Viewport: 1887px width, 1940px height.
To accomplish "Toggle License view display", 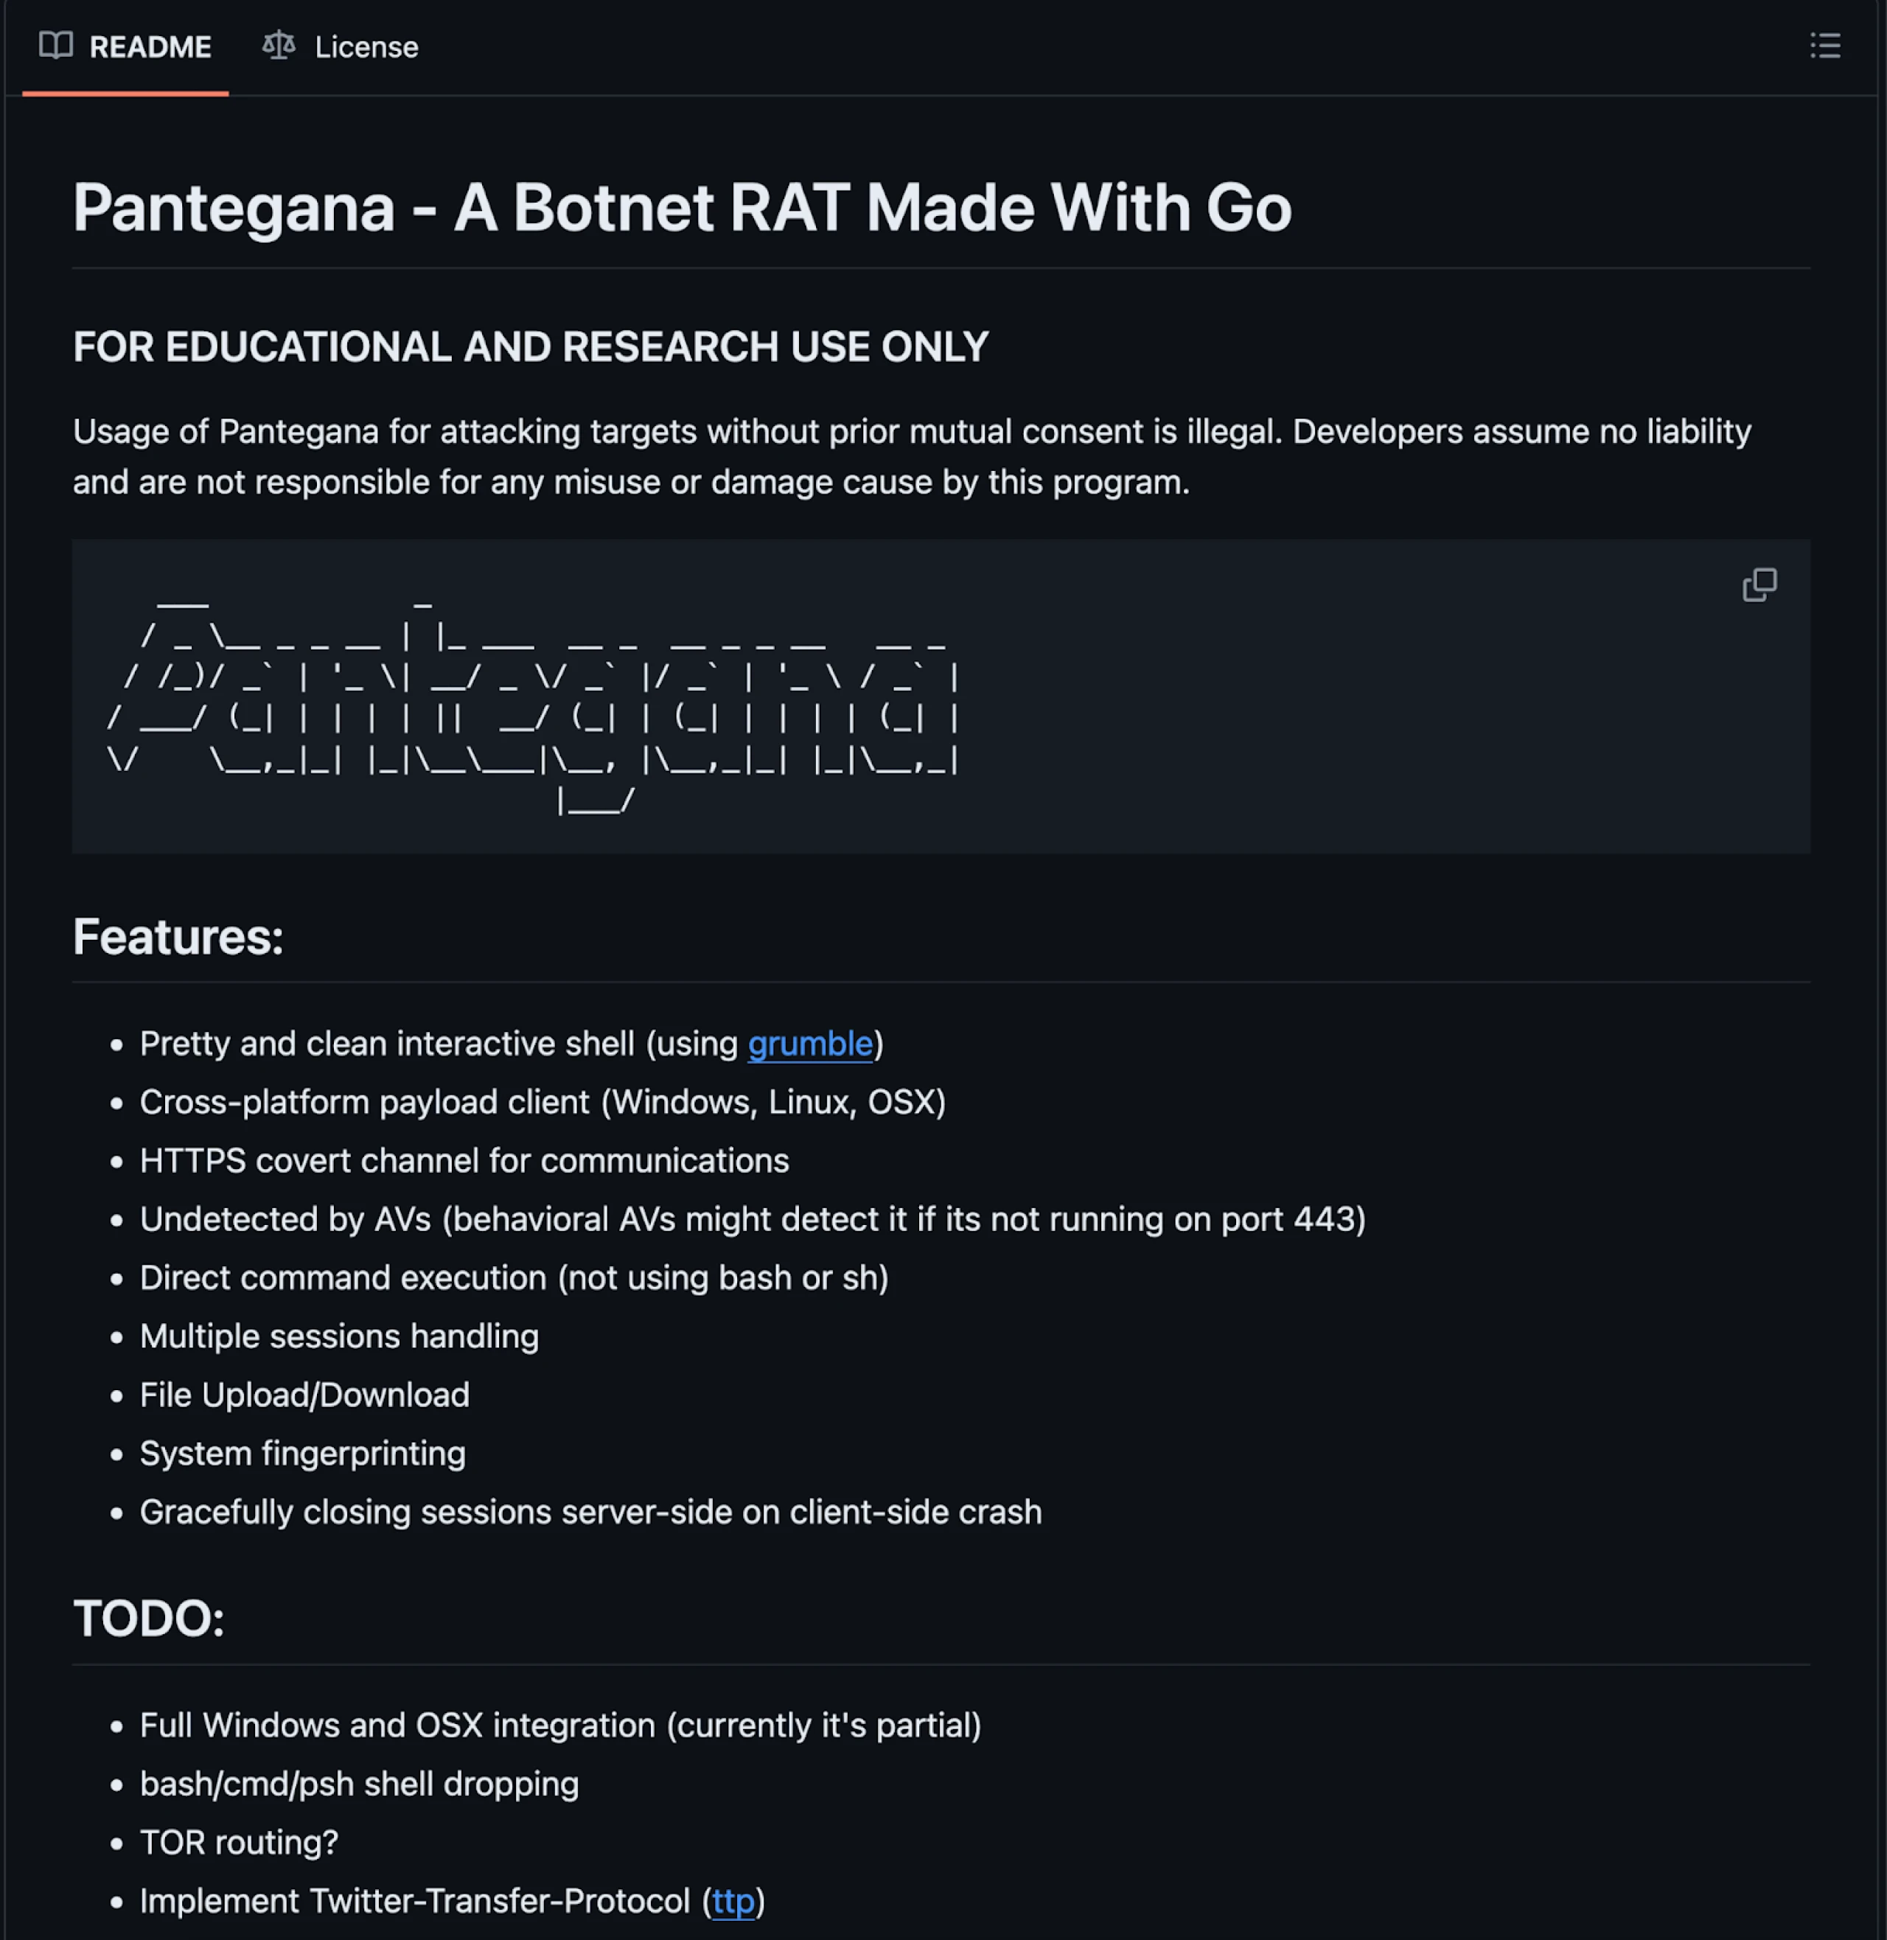I will pos(340,46).
